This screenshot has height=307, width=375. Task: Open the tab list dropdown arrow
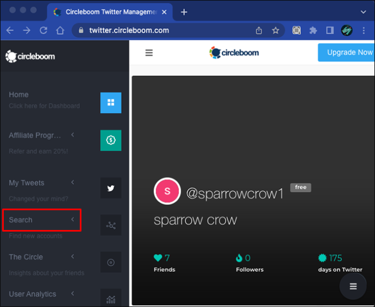[x=363, y=12]
